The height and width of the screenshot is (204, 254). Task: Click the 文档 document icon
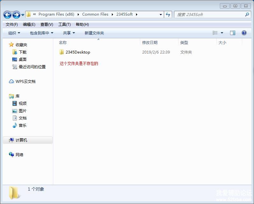click(x=15, y=118)
